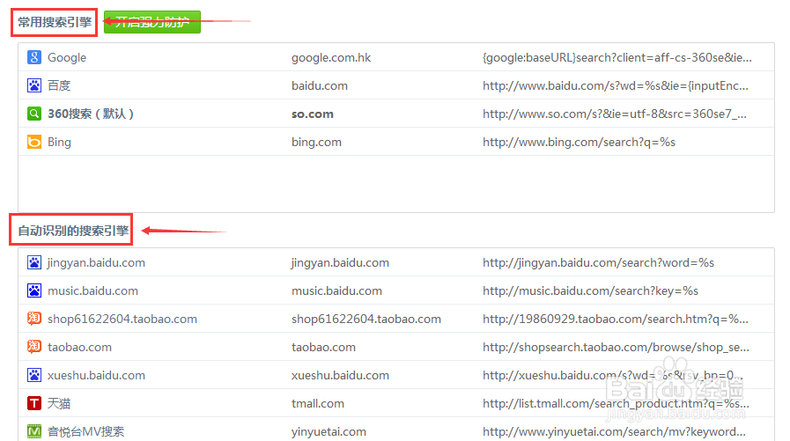Click the 19860929.taobao.com search URL
Viewport: 790px width, 441px height.
click(616, 320)
